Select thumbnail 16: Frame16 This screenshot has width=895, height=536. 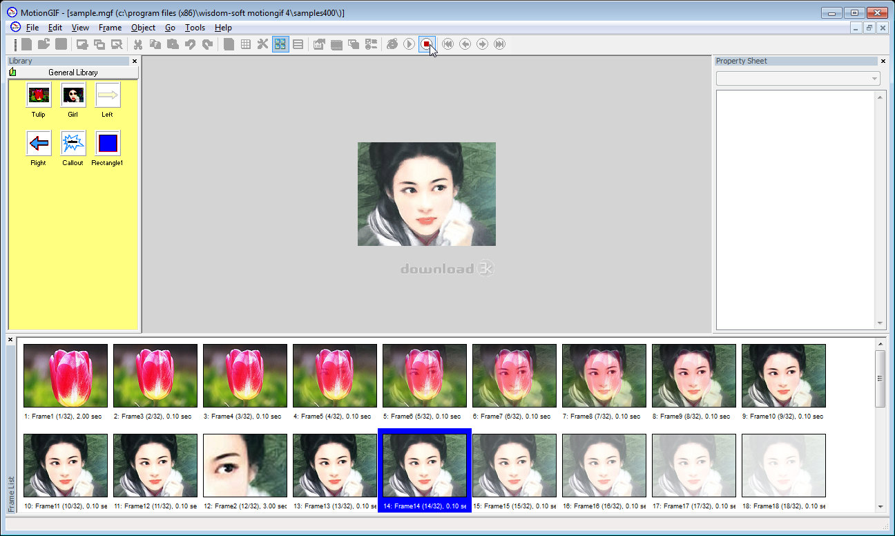604,466
